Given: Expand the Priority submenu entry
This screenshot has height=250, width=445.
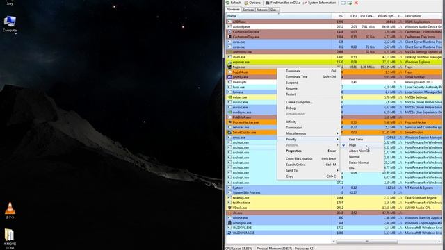Looking at the screenshot, I should 309,140.
